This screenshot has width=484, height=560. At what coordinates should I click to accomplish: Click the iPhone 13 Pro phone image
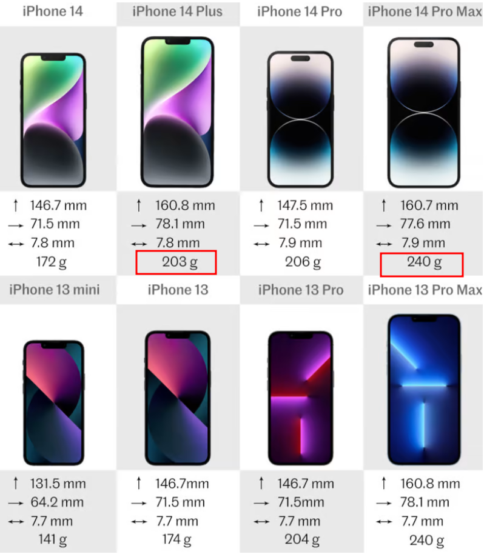[301, 398]
